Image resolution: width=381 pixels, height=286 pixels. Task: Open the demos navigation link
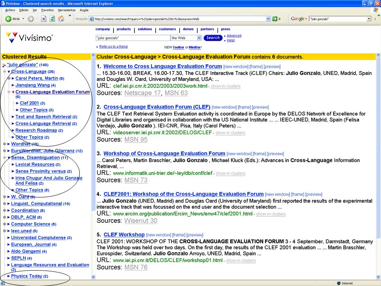188,29
